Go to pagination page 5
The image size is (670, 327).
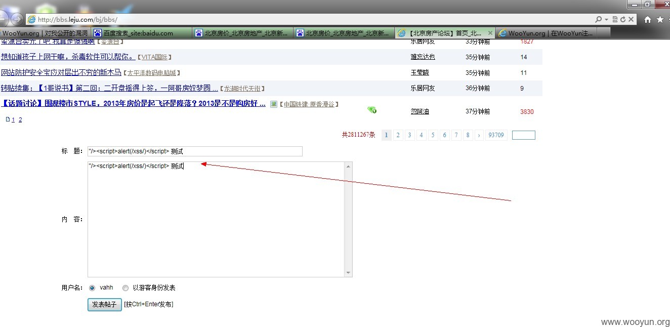(x=433, y=135)
